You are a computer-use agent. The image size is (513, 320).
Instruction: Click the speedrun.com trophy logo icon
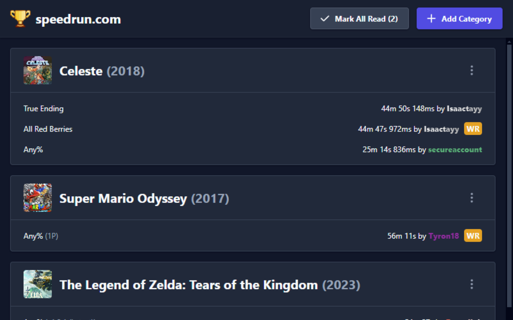coord(20,18)
